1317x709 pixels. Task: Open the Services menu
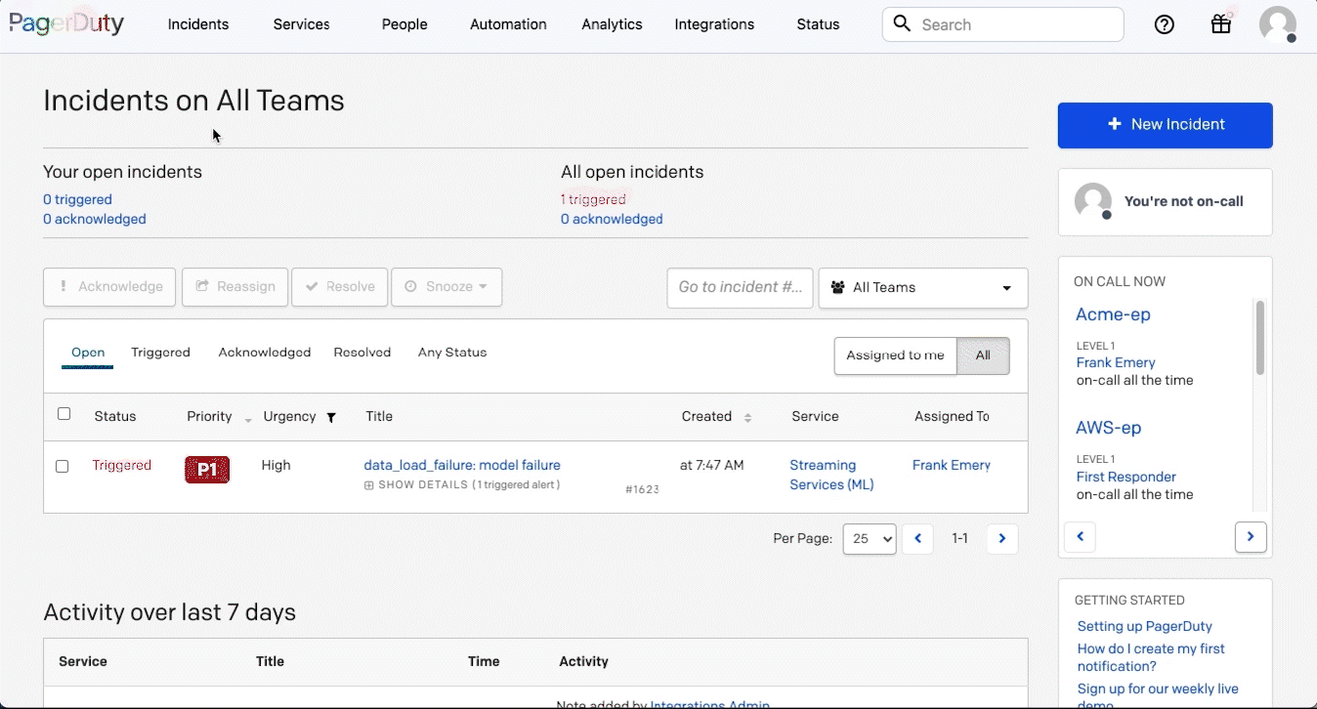click(301, 24)
